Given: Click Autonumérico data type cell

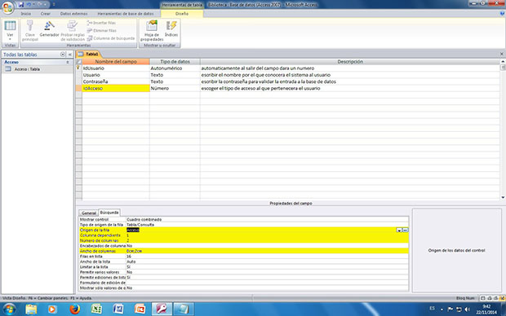Looking at the screenshot, I should (175, 68).
